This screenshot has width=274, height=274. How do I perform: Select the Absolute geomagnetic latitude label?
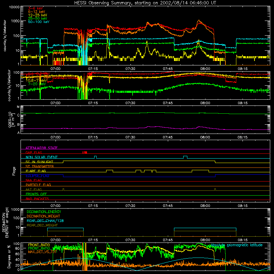237,245
